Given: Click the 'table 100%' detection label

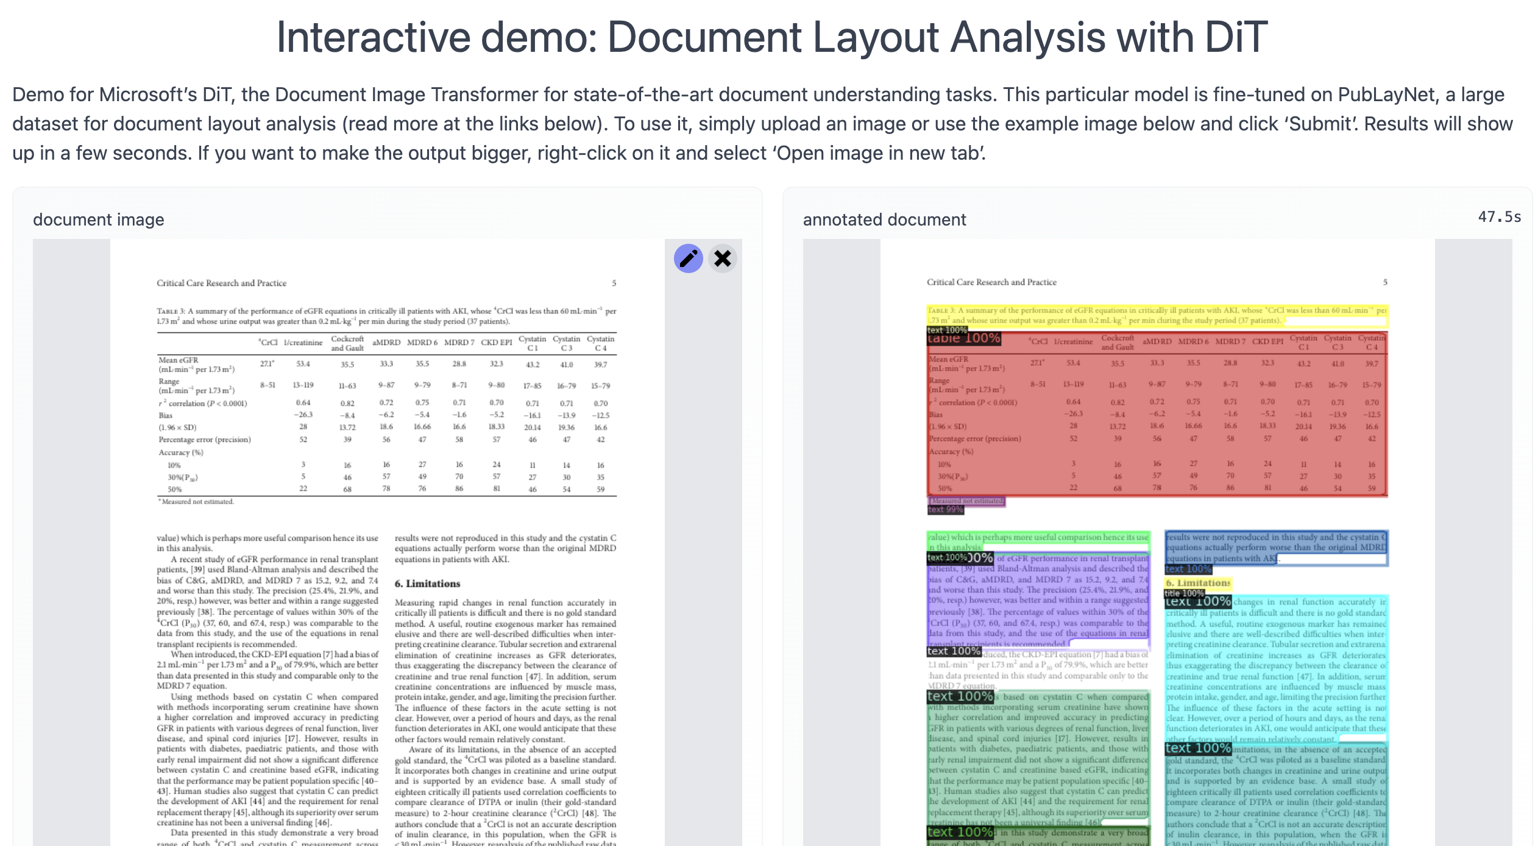Looking at the screenshot, I should pos(964,338).
